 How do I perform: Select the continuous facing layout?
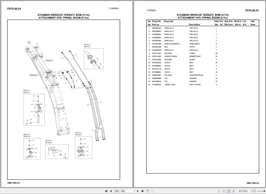234,191
